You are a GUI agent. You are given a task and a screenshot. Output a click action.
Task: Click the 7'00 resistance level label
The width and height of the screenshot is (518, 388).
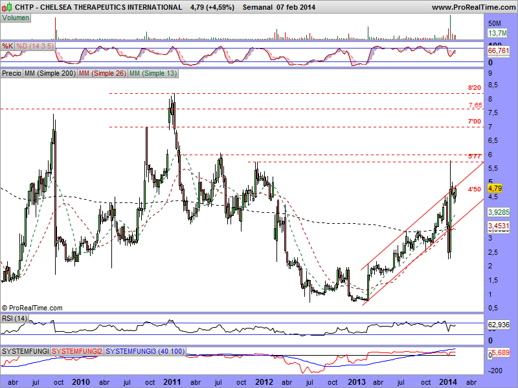tap(475, 122)
